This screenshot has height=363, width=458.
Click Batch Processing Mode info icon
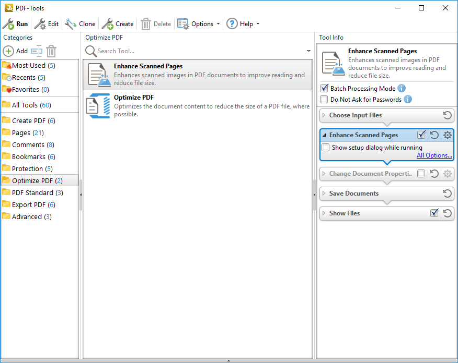(402, 88)
